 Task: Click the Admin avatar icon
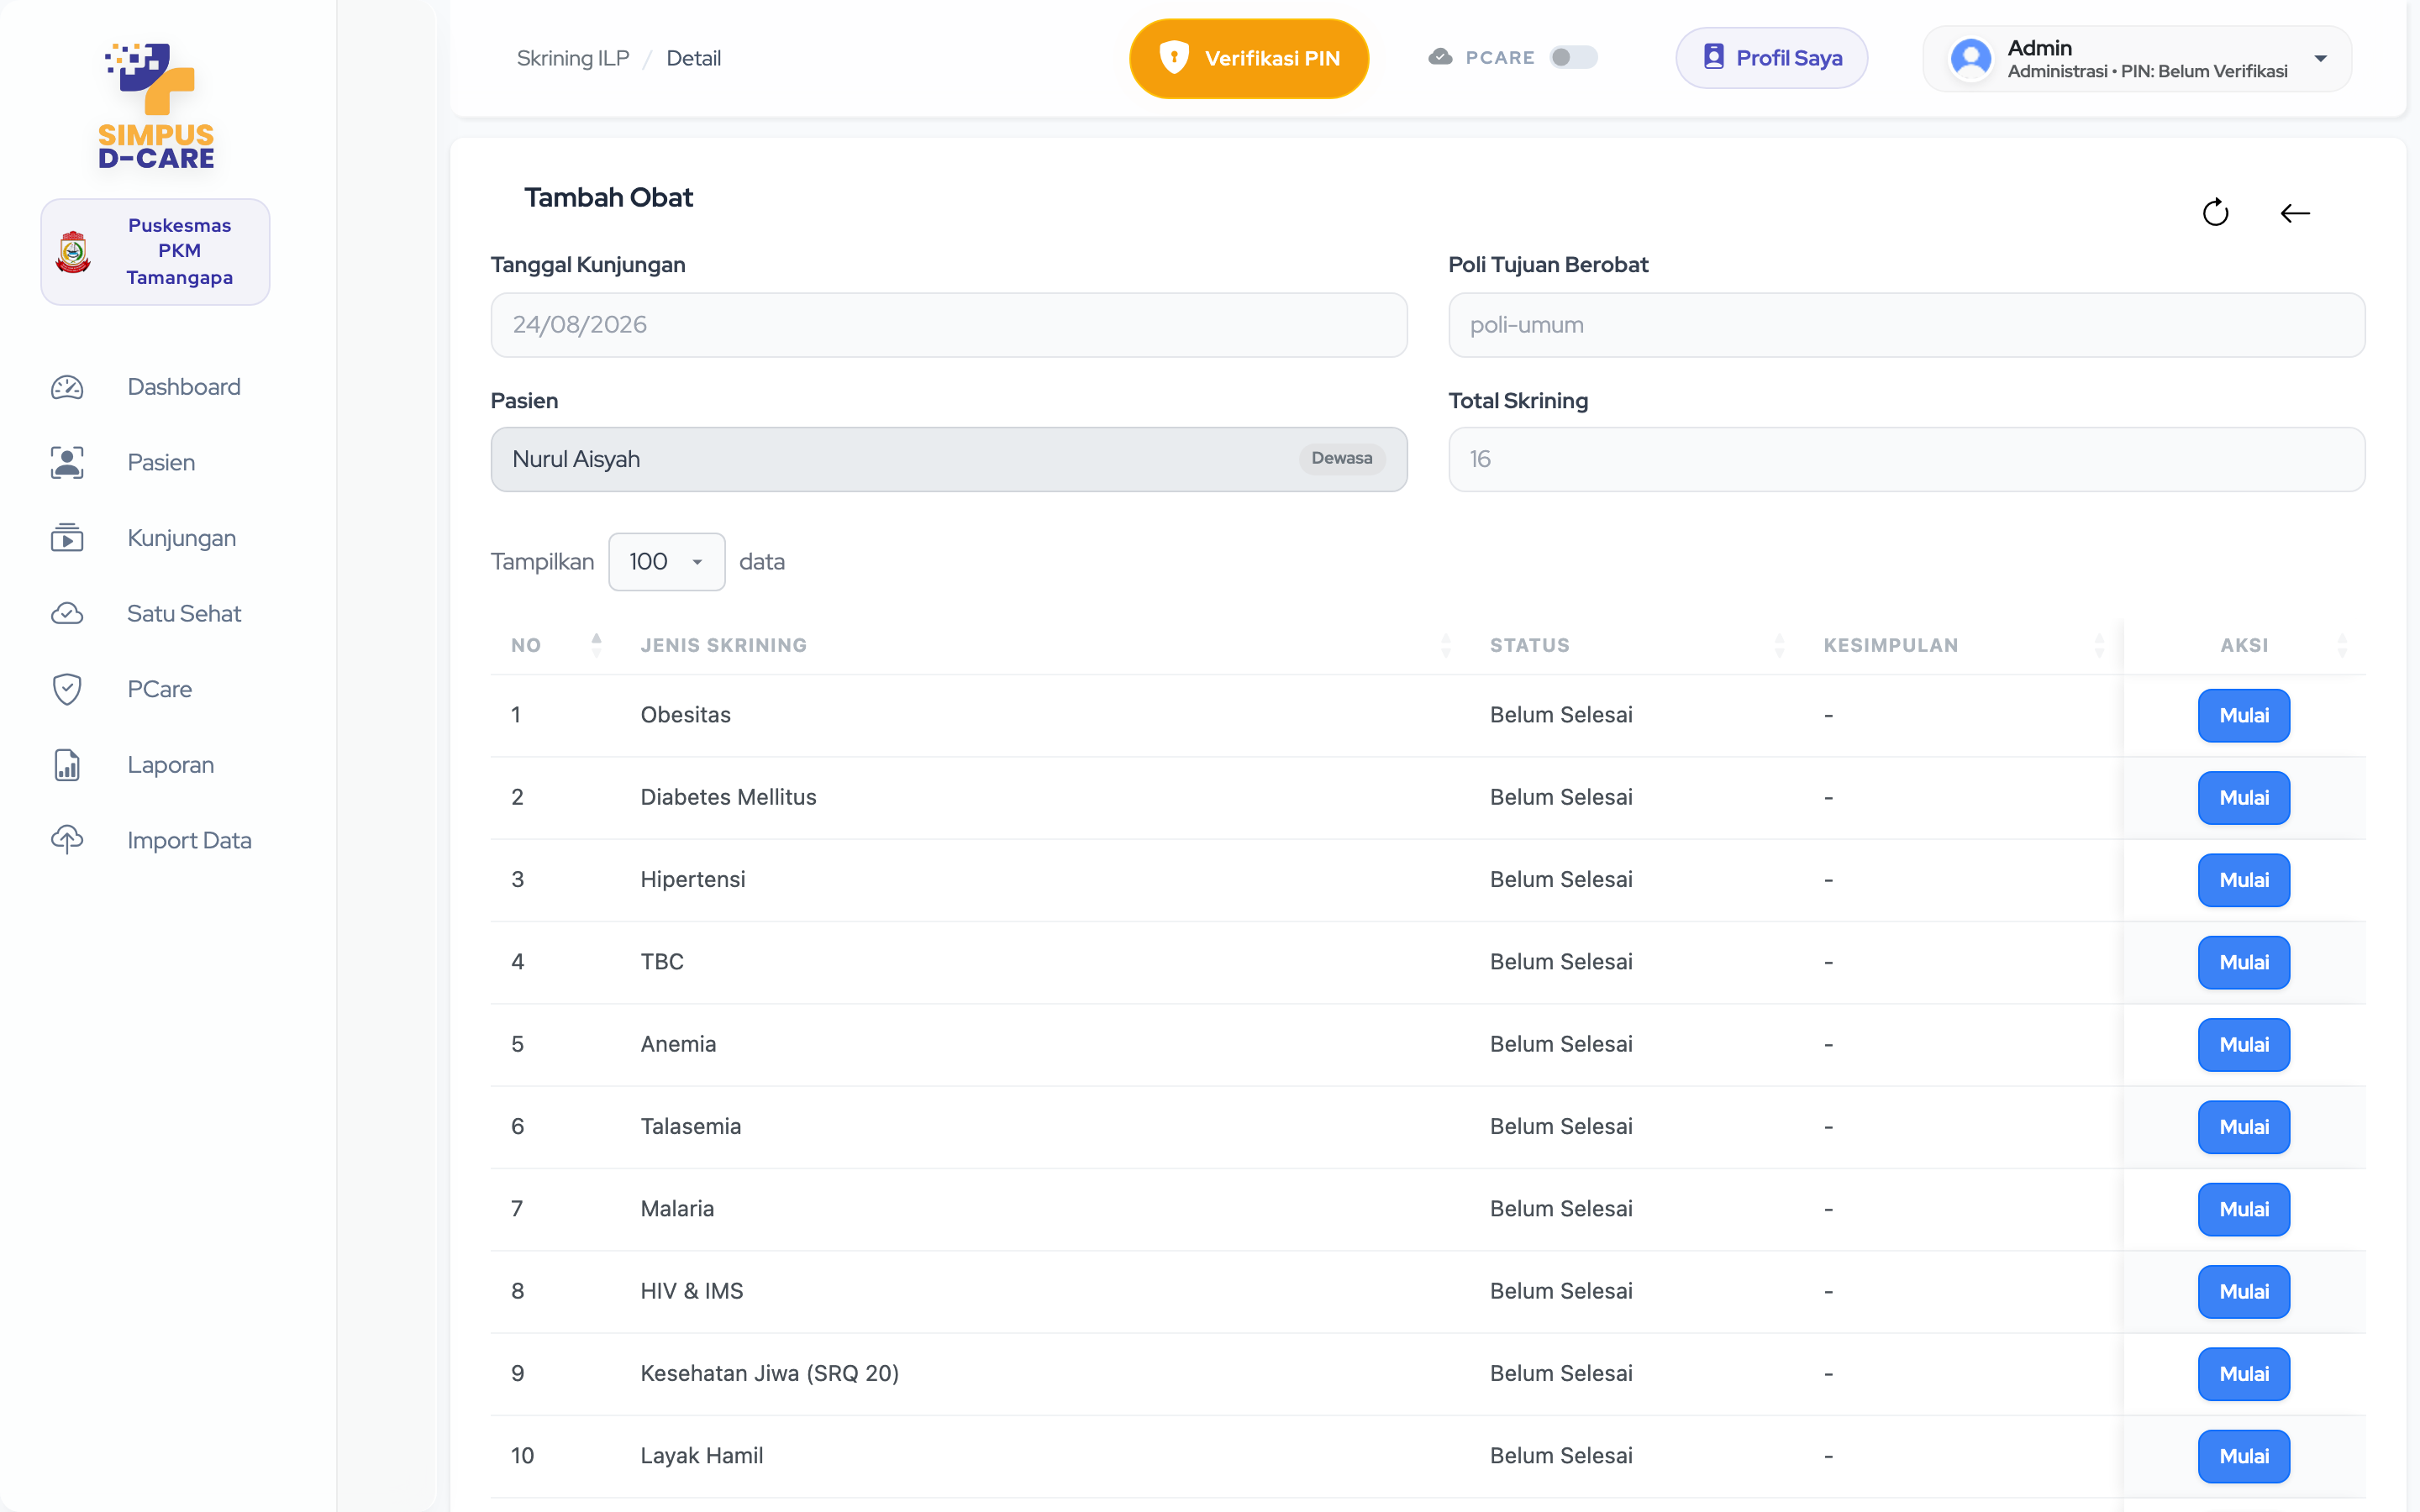point(1970,58)
